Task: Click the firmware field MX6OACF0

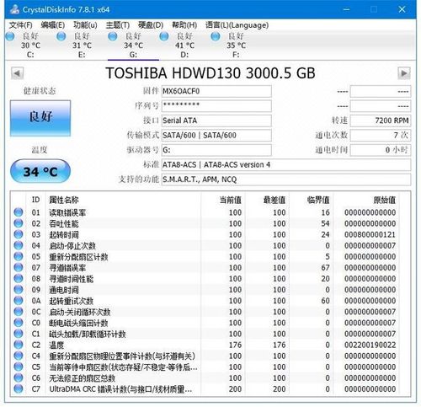Action: pos(216,92)
